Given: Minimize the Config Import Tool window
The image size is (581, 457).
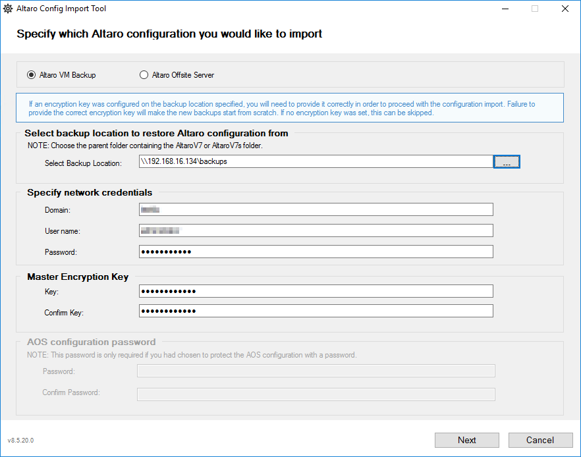Looking at the screenshot, I should (x=505, y=9).
